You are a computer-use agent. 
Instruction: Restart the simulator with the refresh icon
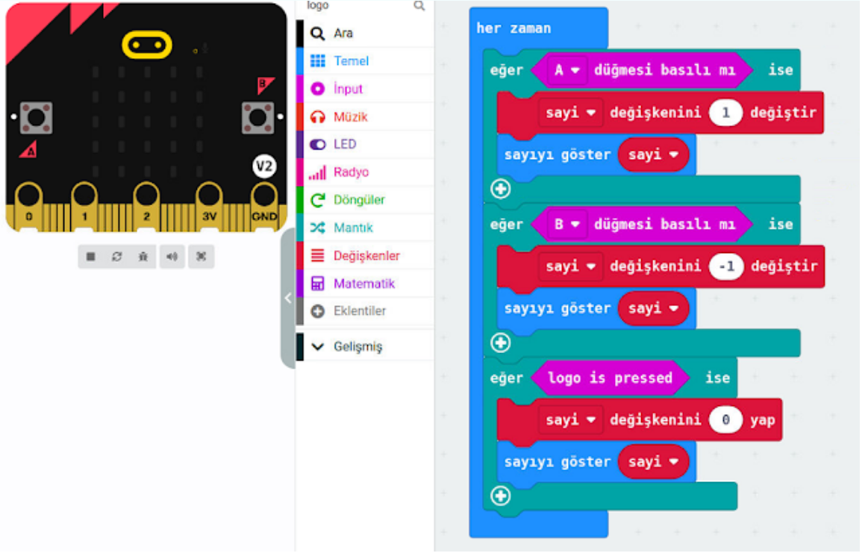[117, 257]
